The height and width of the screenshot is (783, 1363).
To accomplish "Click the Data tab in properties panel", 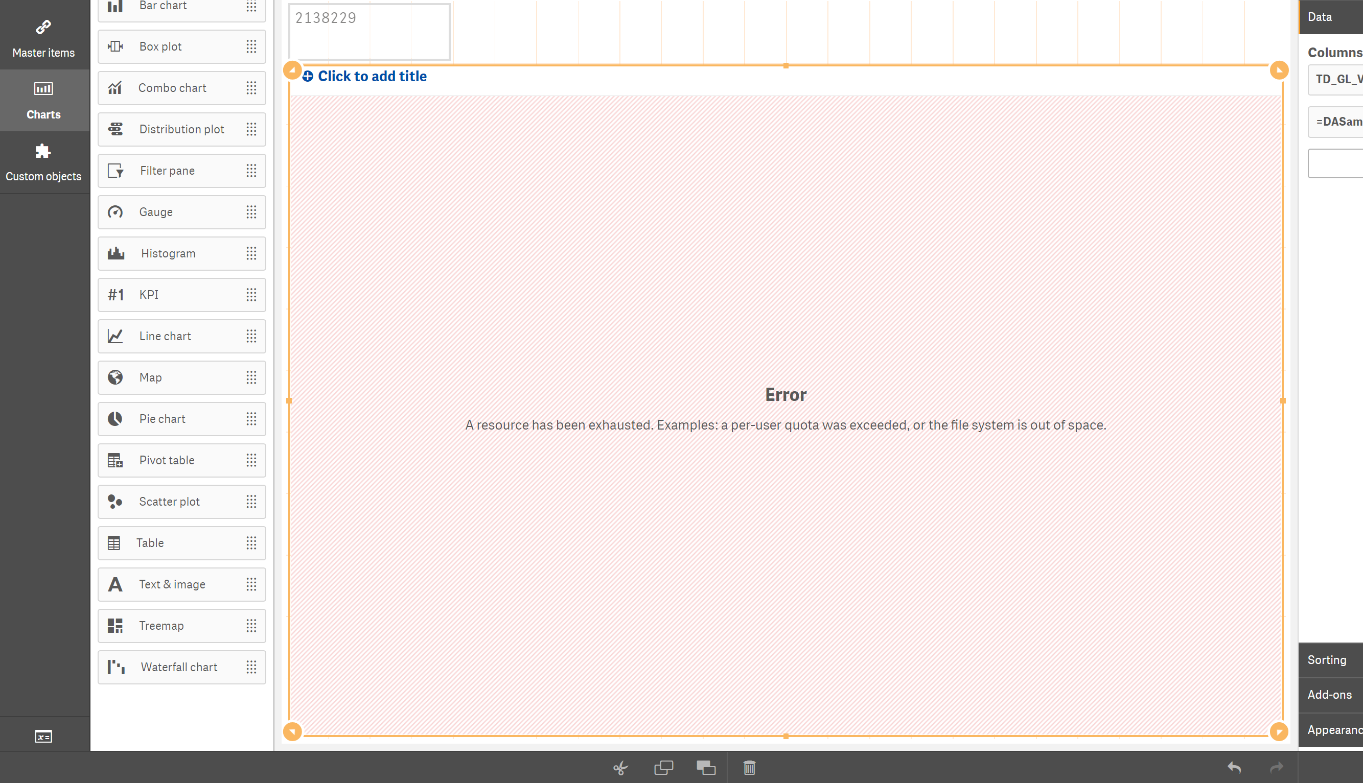I will click(x=1320, y=17).
